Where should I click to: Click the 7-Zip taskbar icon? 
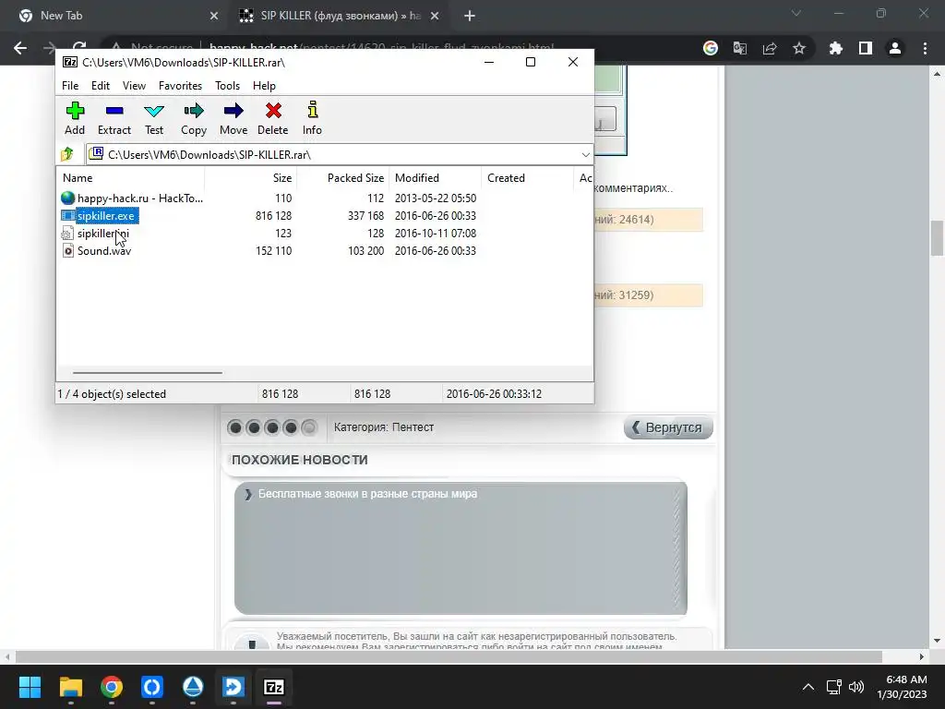coord(274,687)
